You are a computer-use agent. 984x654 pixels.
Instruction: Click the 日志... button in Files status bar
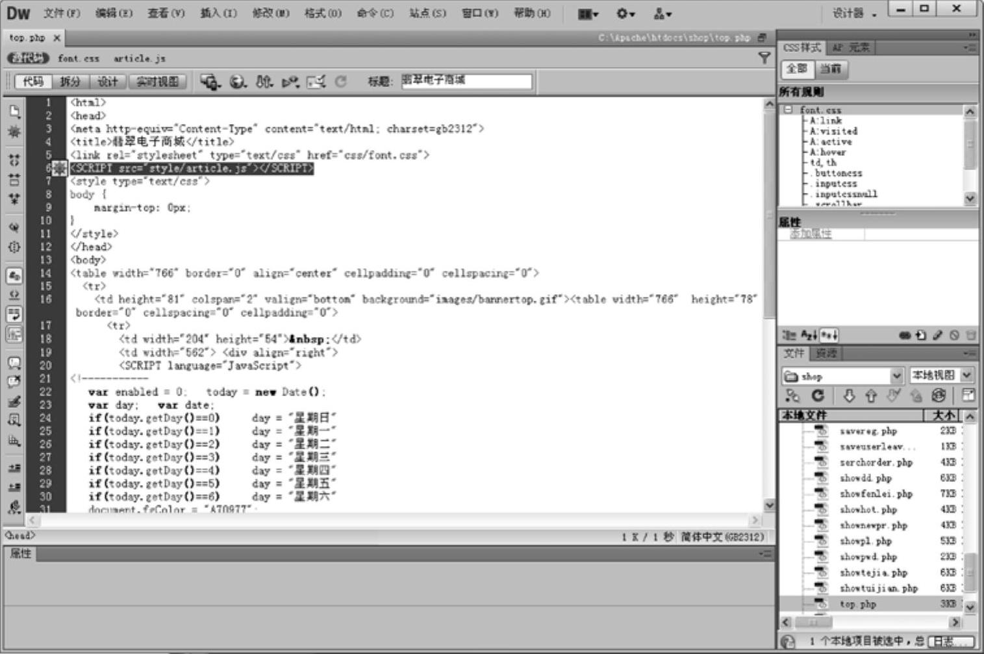(951, 641)
